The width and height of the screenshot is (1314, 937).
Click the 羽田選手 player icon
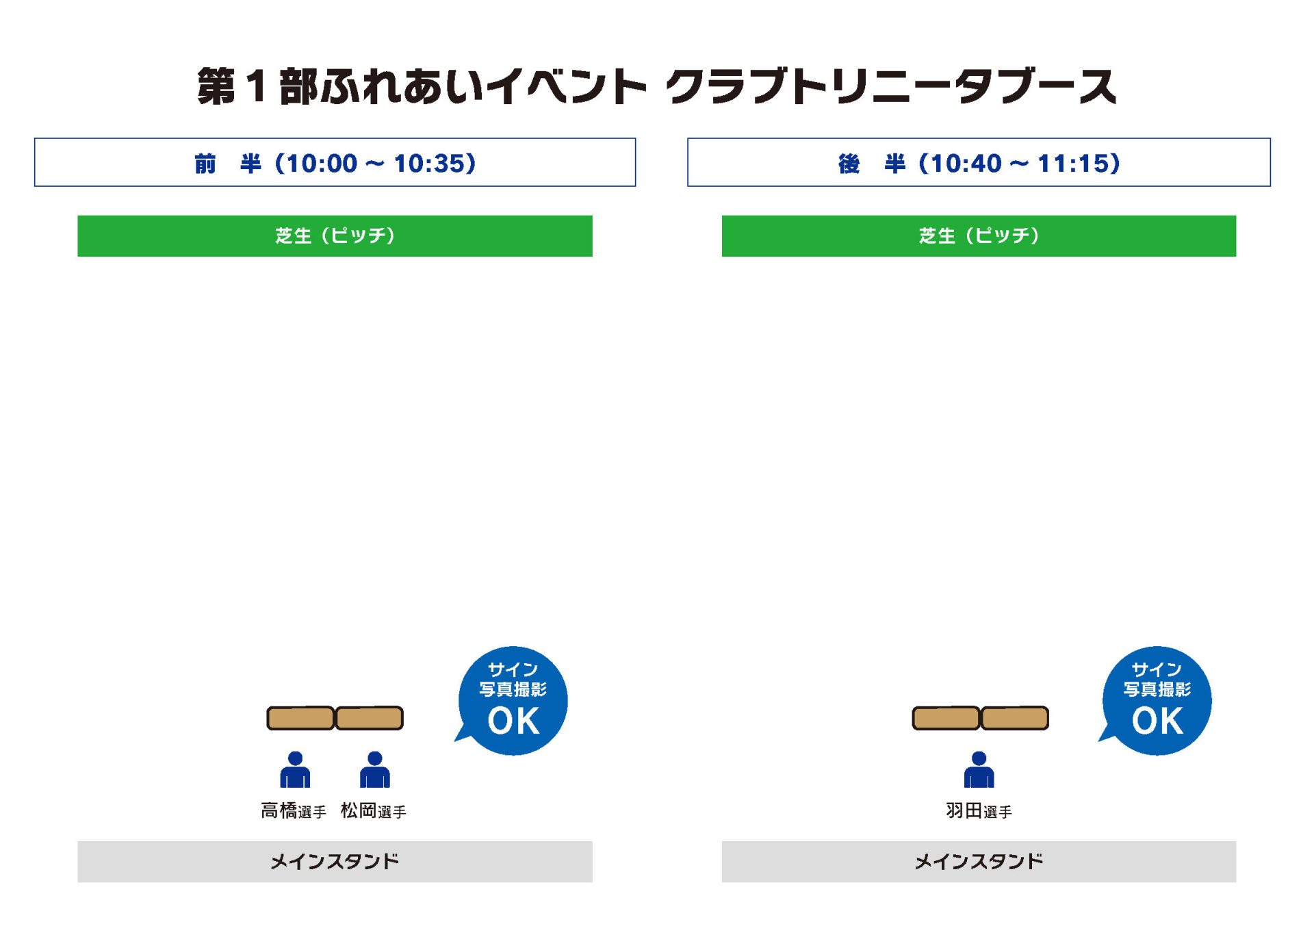(979, 769)
